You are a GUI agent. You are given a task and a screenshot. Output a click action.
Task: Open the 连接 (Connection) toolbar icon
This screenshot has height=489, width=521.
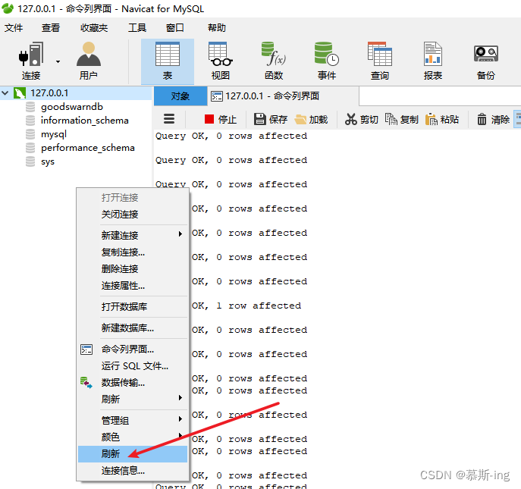31,61
